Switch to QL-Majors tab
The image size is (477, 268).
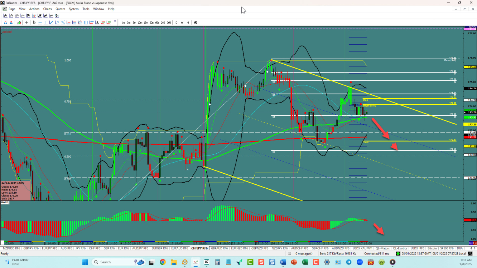coord(382,248)
